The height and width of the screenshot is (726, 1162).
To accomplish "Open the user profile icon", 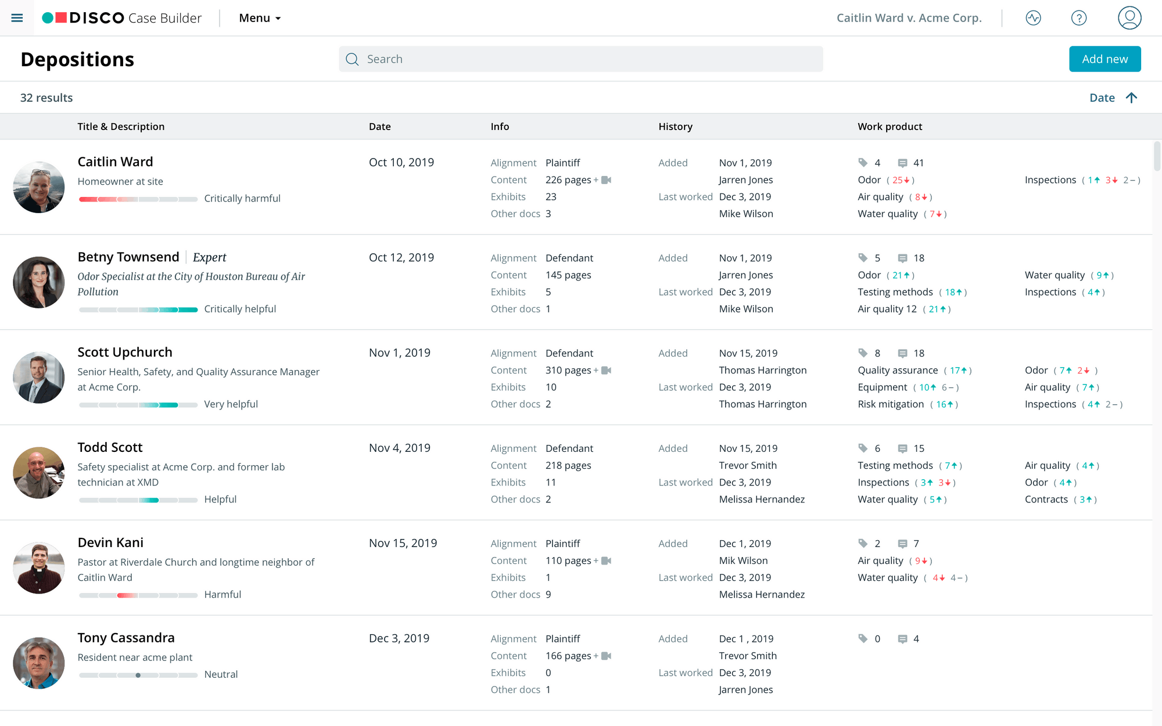I will click(x=1129, y=18).
